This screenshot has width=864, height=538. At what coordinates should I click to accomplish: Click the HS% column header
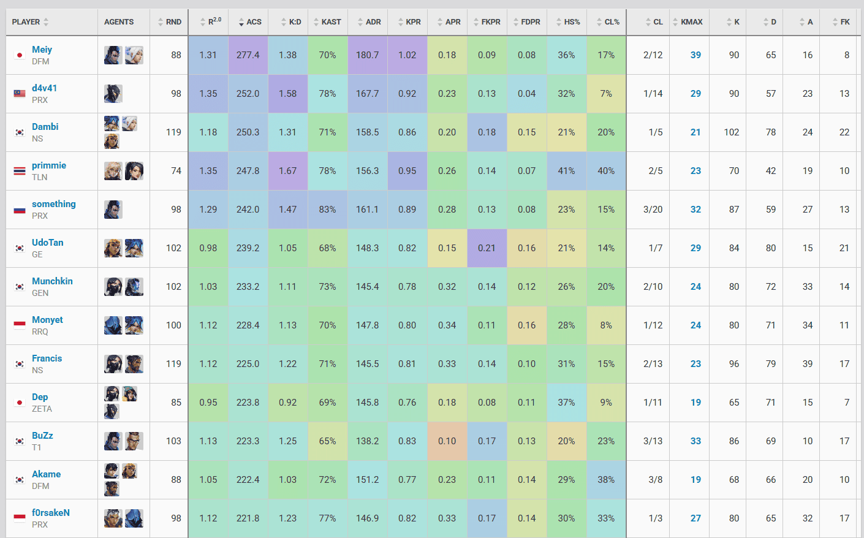click(568, 22)
